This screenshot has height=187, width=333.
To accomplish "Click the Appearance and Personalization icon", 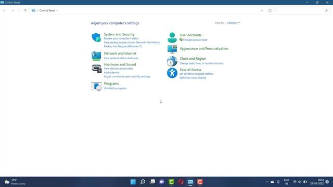I will pos(172,49).
